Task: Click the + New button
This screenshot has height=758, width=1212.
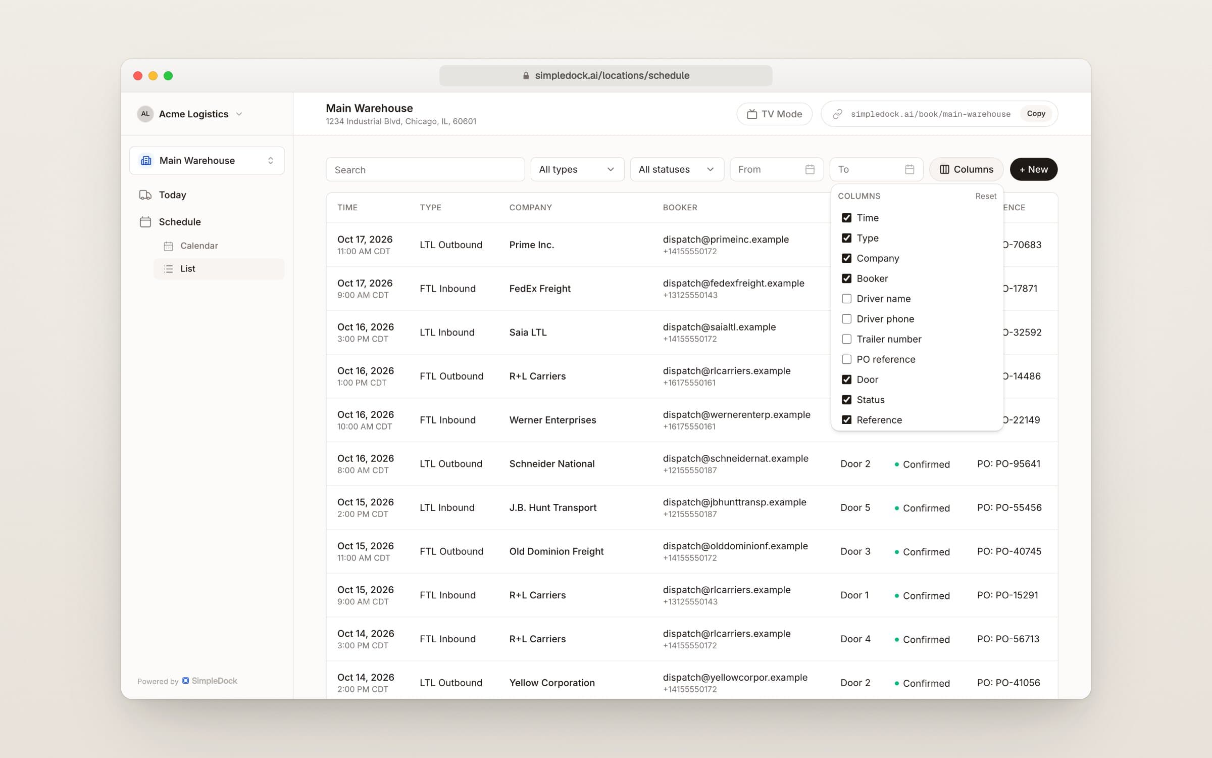Action: pyautogui.click(x=1033, y=169)
